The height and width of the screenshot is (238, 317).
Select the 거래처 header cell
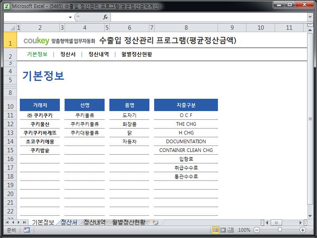click(40, 105)
